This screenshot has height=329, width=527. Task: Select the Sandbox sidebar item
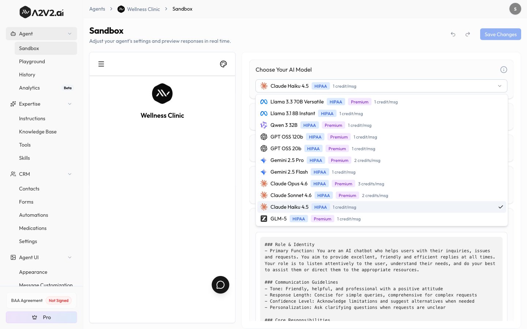pos(46,48)
